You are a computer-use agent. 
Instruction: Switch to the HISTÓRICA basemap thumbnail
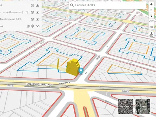point(125,107)
